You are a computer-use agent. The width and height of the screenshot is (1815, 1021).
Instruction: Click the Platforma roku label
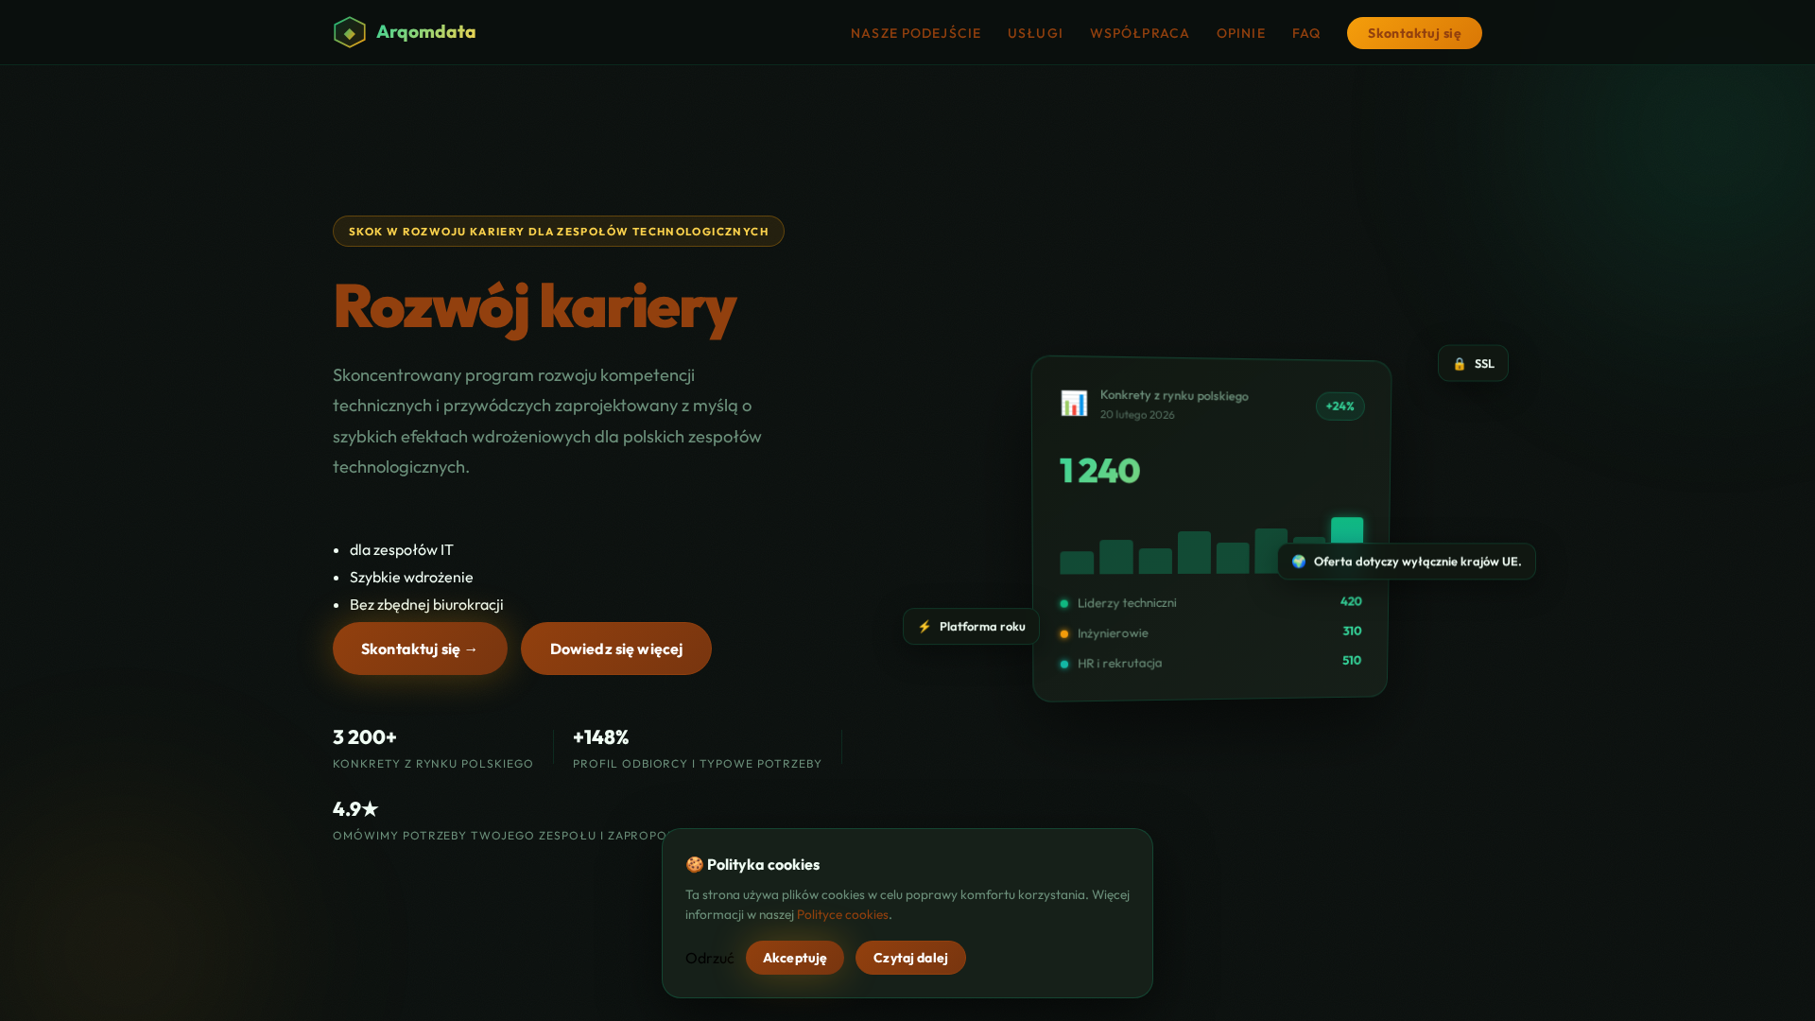982,627
